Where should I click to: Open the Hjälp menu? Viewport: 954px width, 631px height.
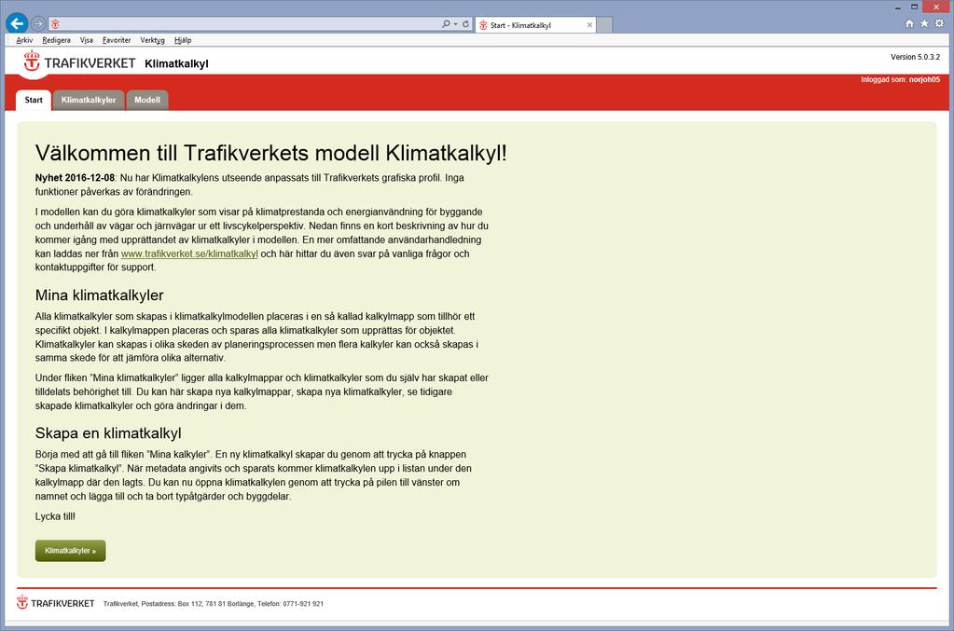pyautogui.click(x=183, y=40)
